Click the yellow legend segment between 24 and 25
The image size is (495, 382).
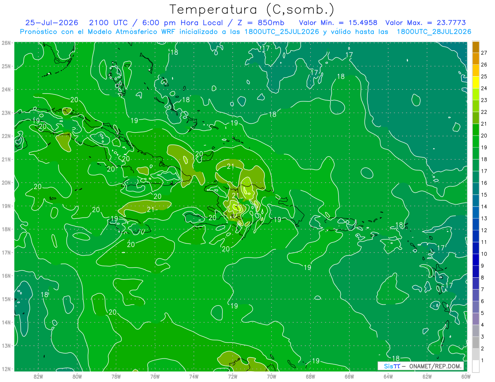tap(476, 82)
